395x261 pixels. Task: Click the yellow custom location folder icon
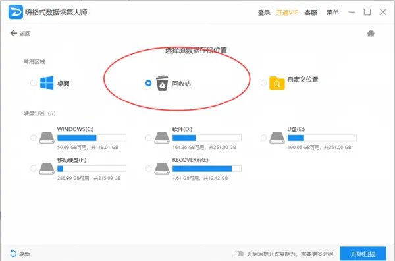point(277,83)
